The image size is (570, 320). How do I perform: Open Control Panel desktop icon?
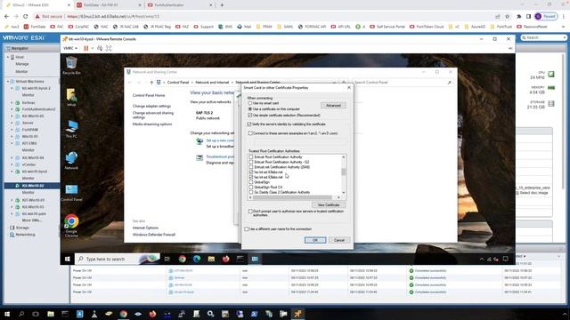(71, 193)
